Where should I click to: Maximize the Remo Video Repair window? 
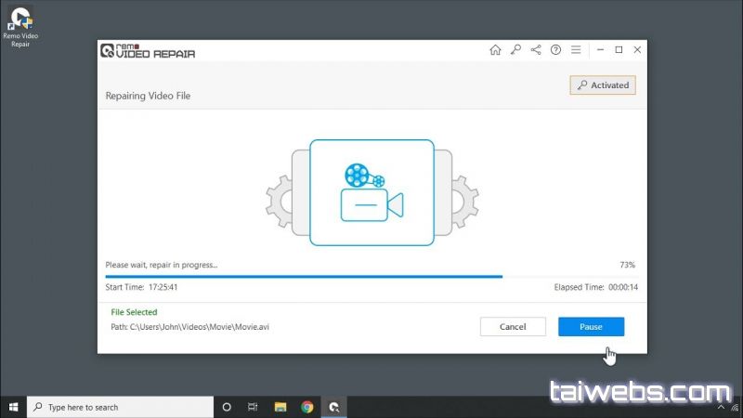pos(619,50)
